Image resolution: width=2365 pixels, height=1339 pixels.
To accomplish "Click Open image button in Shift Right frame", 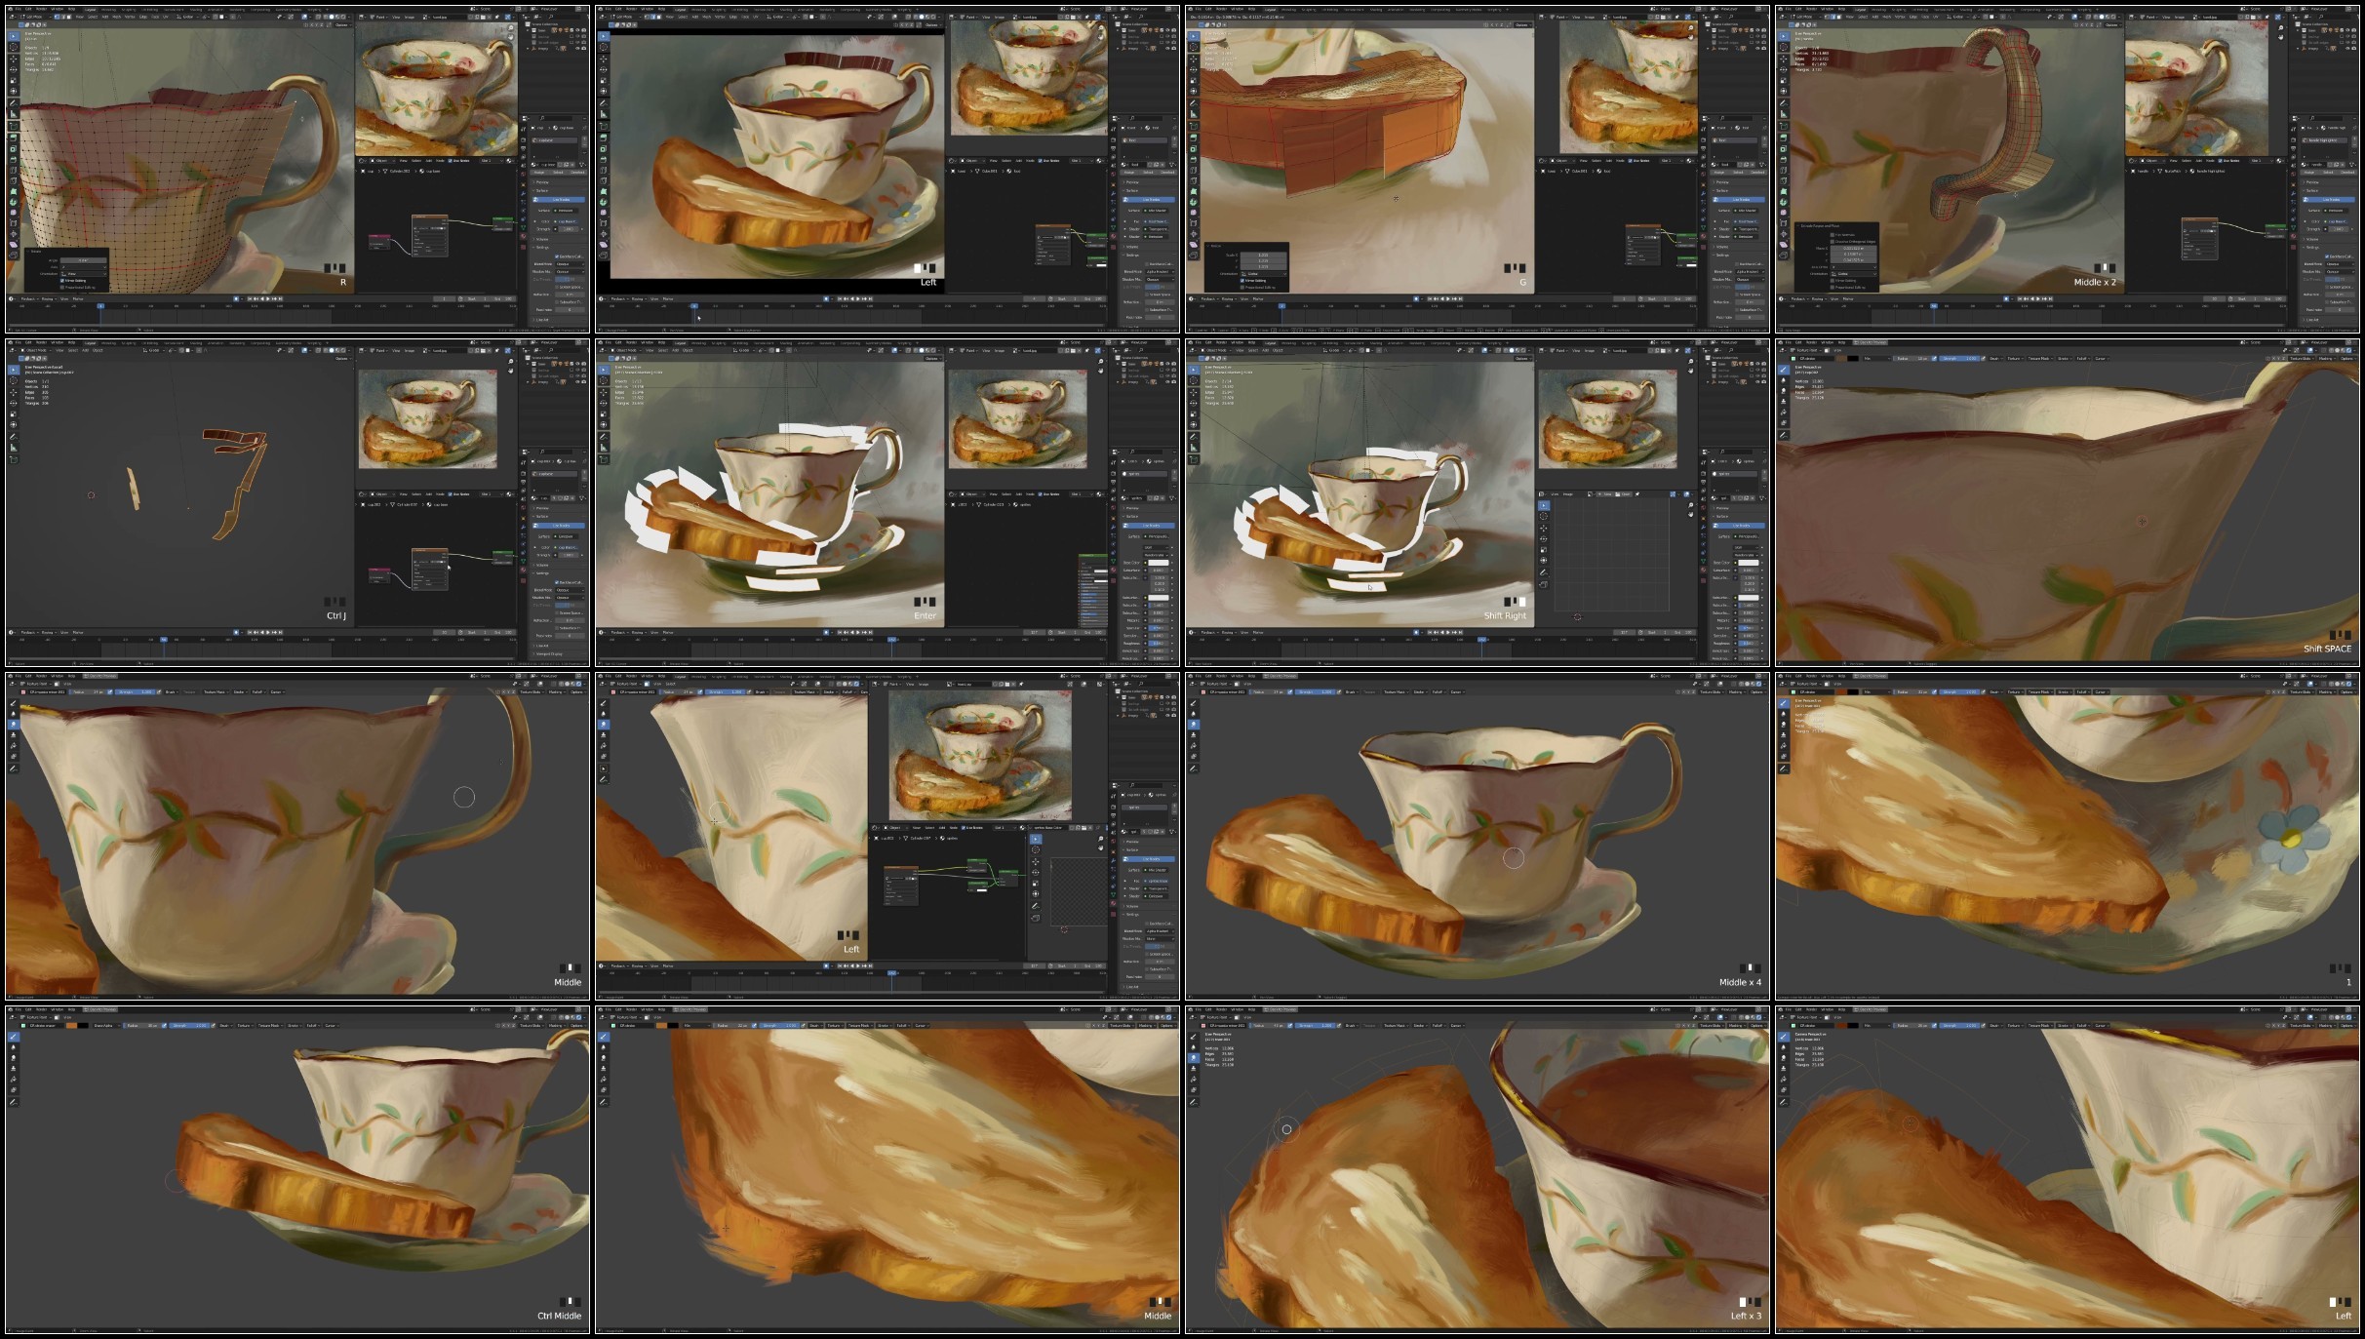I will click(x=1623, y=494).
